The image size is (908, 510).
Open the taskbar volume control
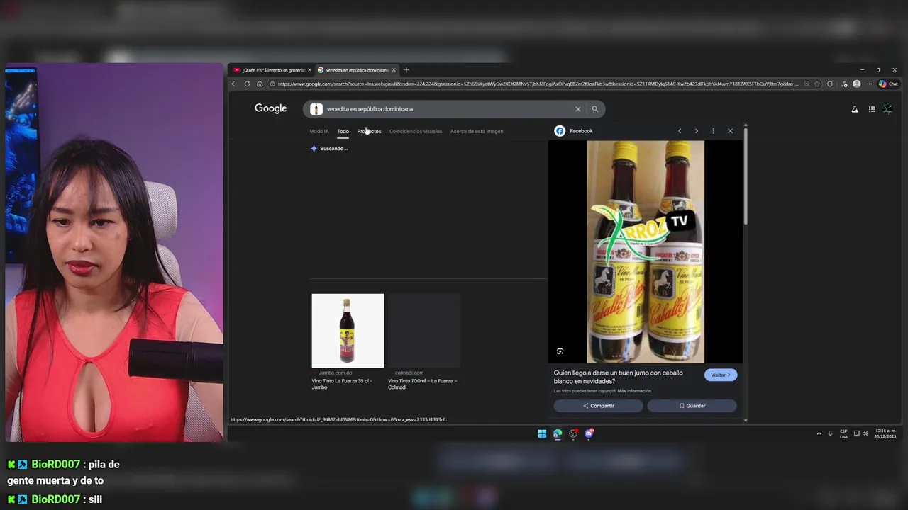pyautogui.click(x=865, y=433)
